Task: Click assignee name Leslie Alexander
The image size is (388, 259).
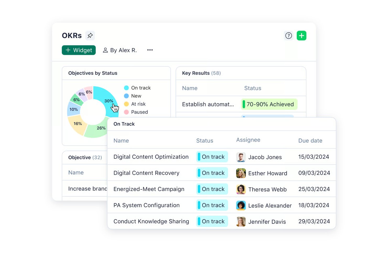Action: [x=270, y=205]
